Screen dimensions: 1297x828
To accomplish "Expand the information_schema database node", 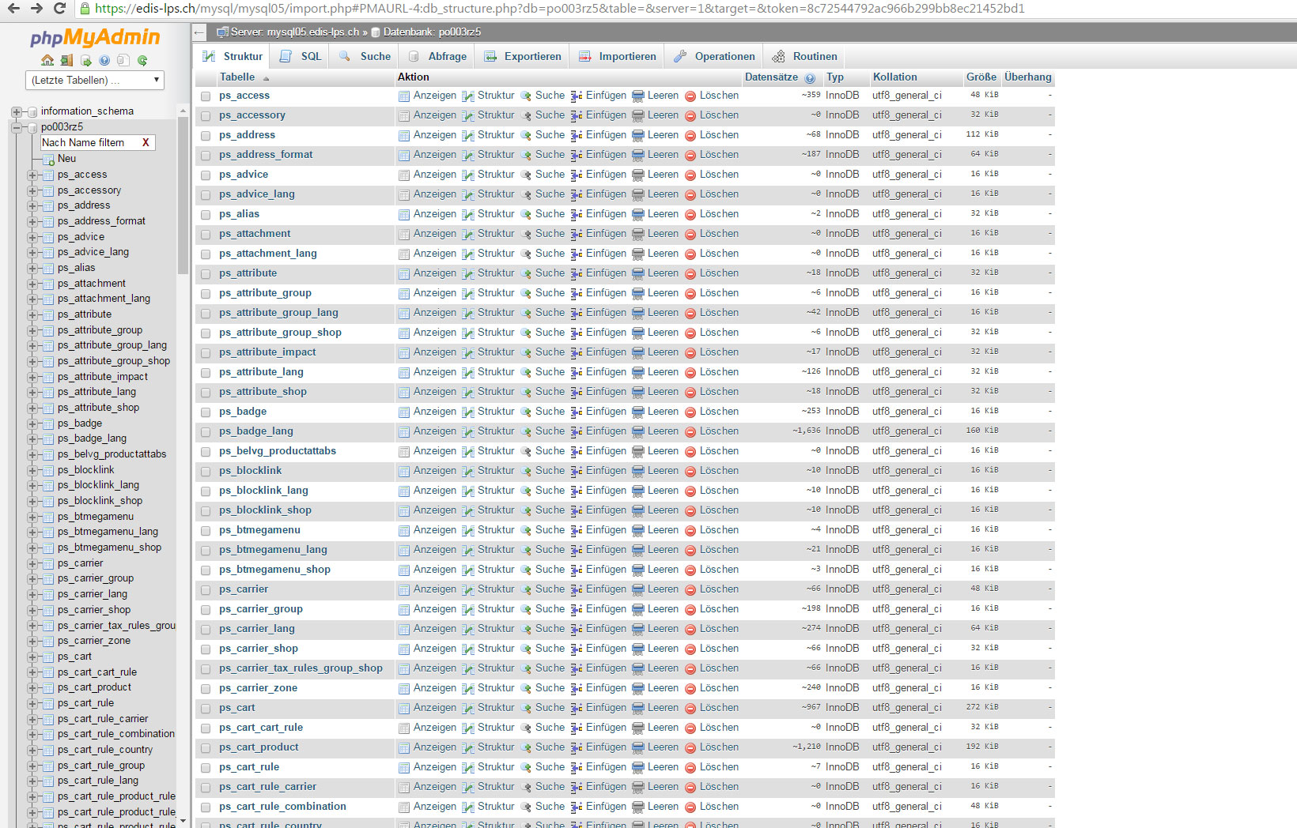I will click(x=17, y=111).
